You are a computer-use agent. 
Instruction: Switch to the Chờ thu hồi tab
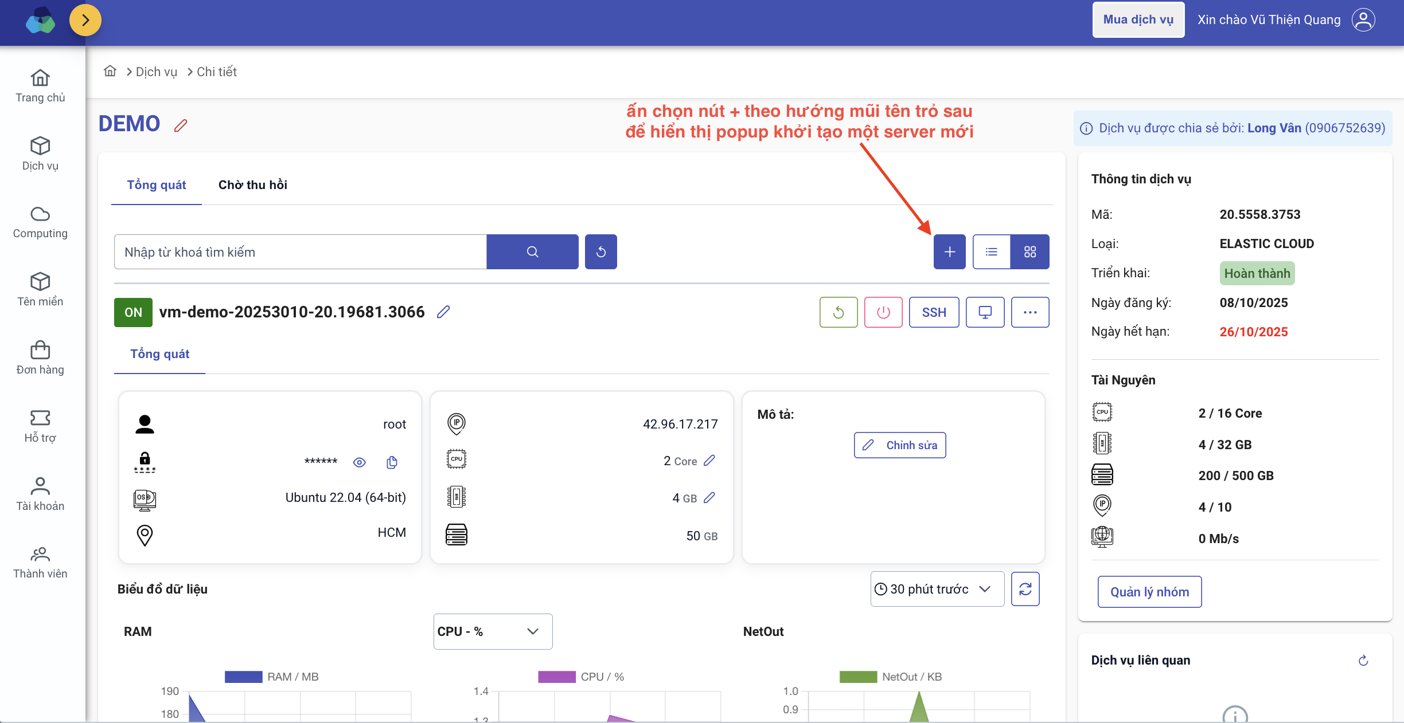(252, 184)
